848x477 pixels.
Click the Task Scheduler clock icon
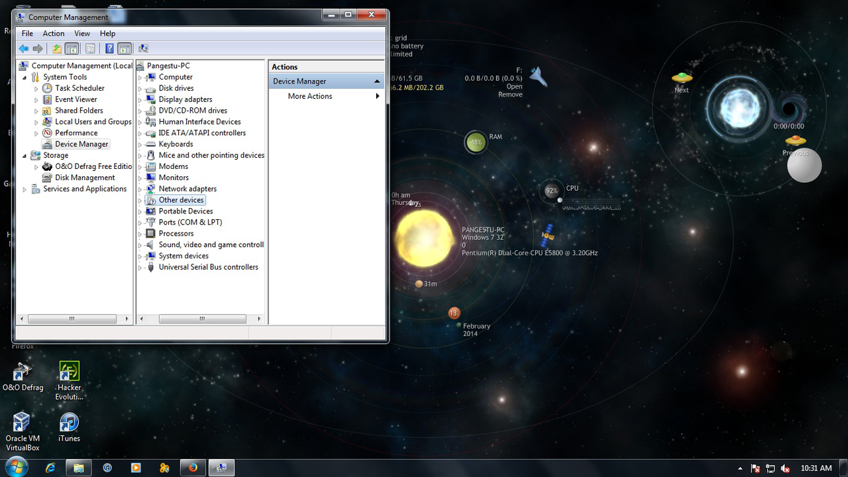[47, 88]
